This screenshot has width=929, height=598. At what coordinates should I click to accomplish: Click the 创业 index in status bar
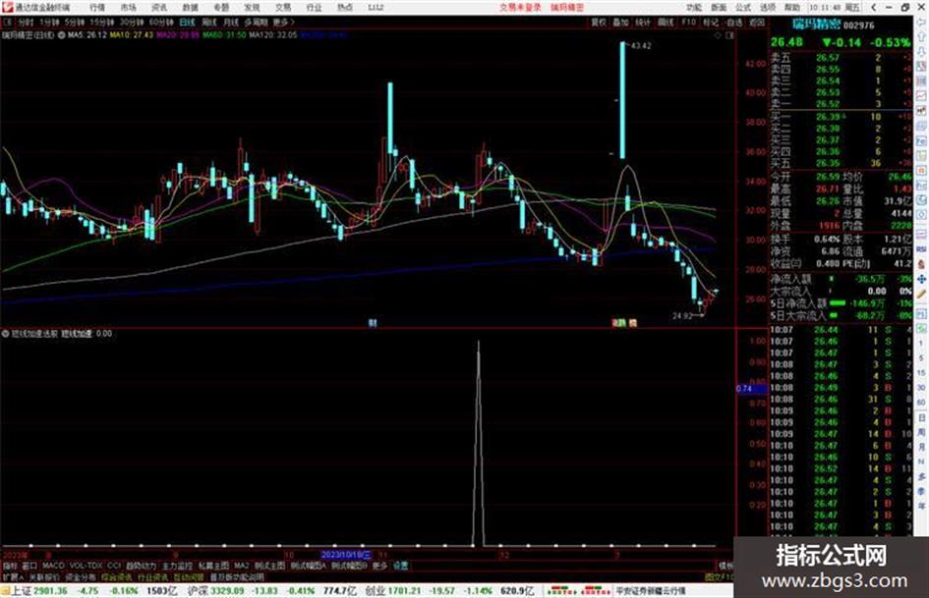coord(375,591)
